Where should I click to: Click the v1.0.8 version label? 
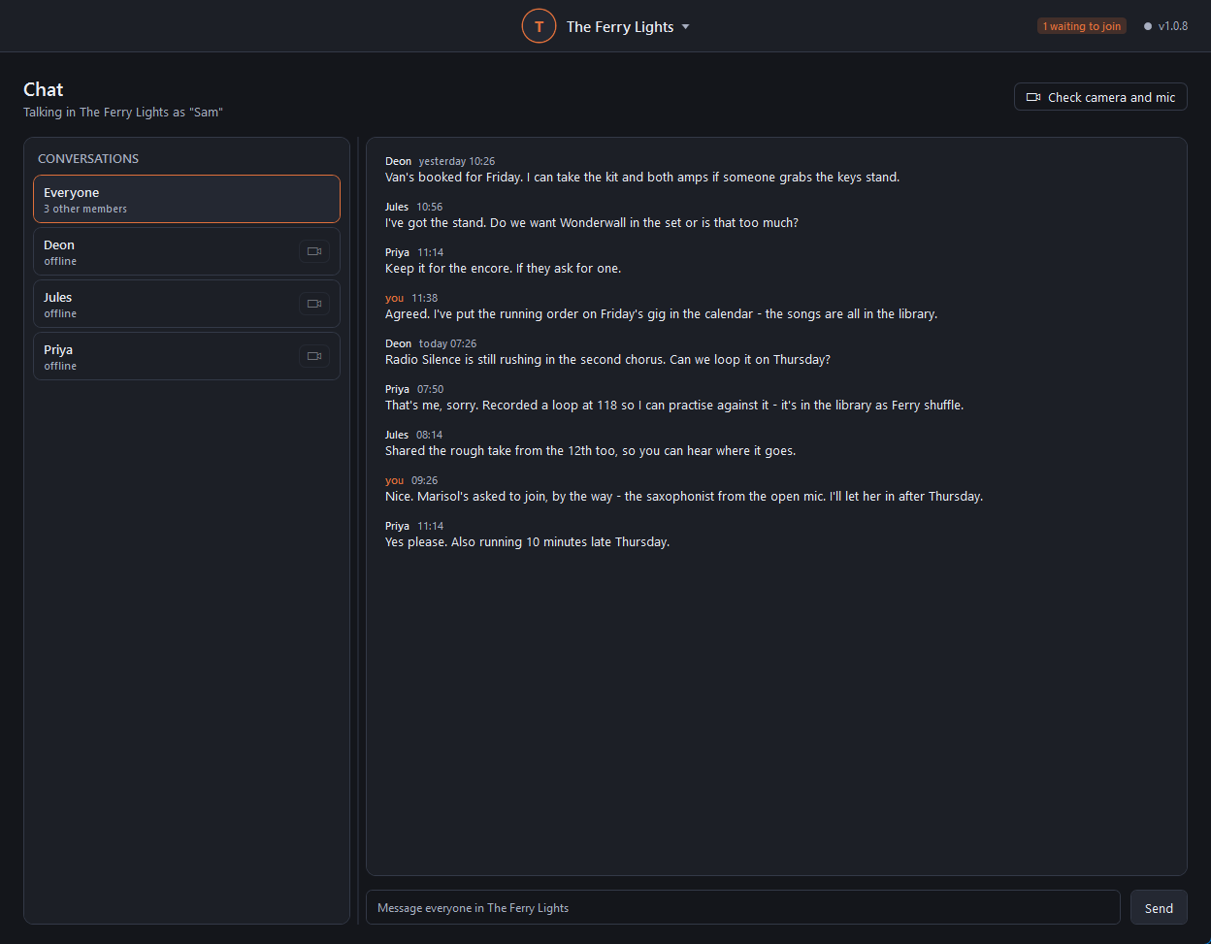tap(1172, 26)
